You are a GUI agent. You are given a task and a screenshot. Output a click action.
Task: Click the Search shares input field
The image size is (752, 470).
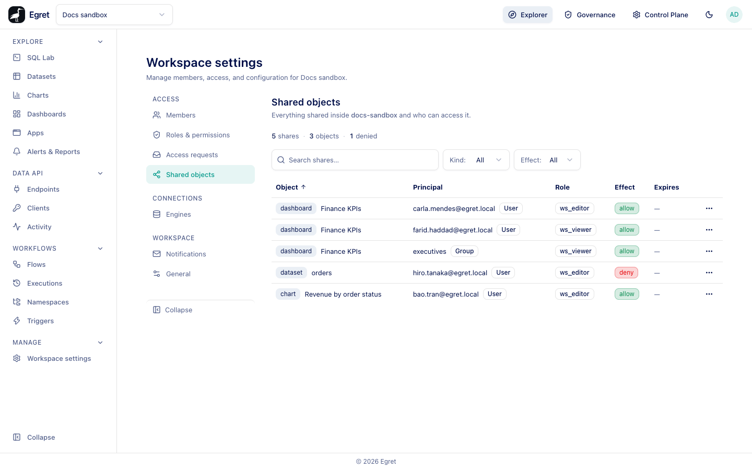pyautogui.click(x=355, y=160)
